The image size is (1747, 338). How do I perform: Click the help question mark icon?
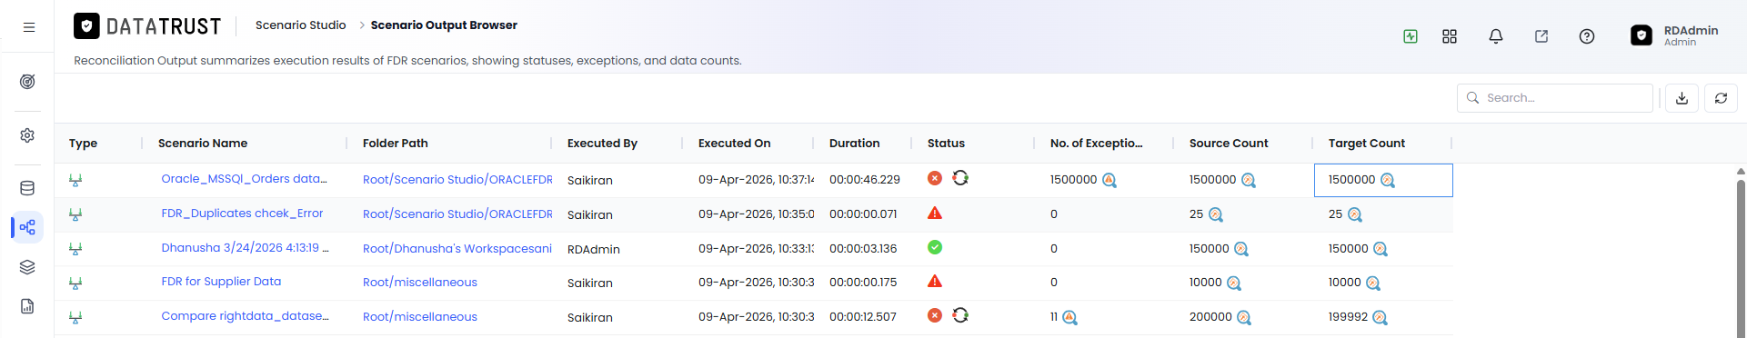coord(1586,36)
